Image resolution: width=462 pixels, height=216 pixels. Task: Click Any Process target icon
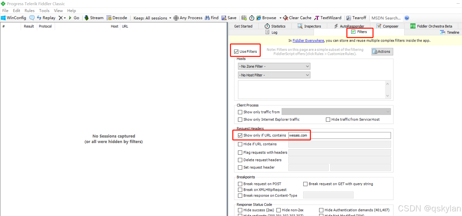click(188, 18)
